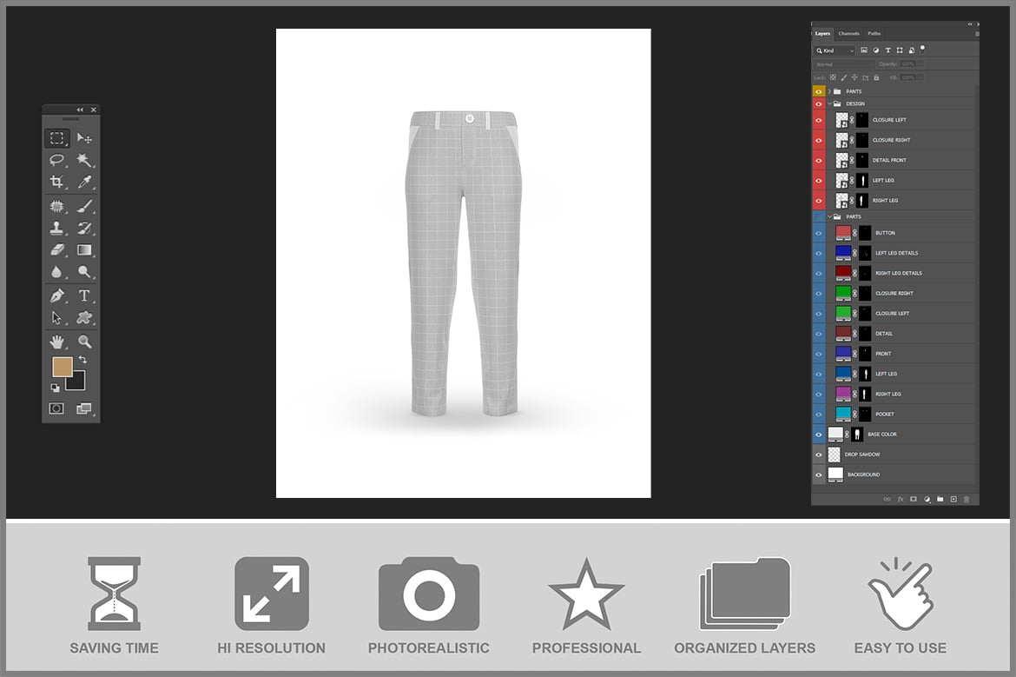Change the screen mode
The width and height of the screenshot is (1016, 677).
pos(84,408)
